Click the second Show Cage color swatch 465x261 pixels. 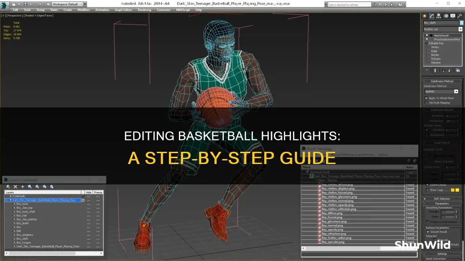click(457, 190)
